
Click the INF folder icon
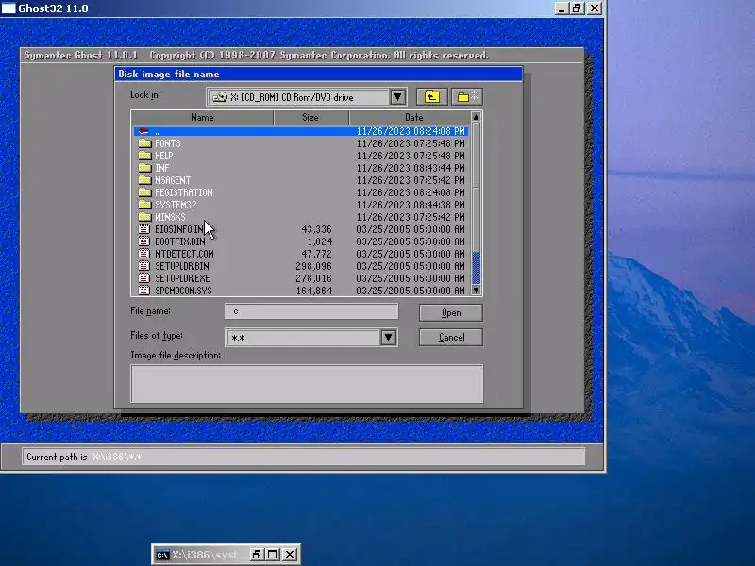pos(144,168)
